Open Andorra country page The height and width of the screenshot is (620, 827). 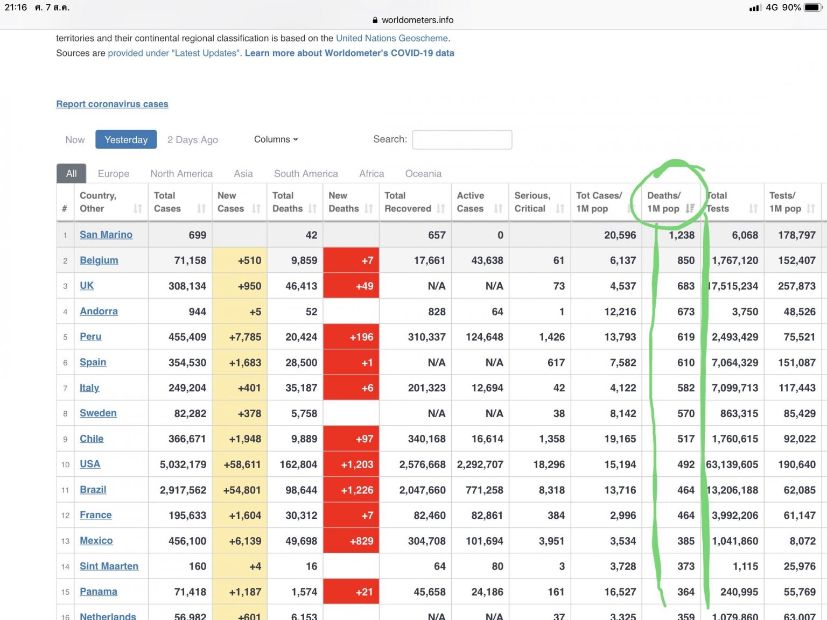point(99,311)
